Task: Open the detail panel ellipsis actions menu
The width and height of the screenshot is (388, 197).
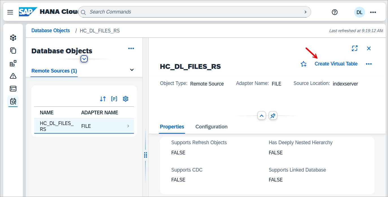Action: [369, 64]
